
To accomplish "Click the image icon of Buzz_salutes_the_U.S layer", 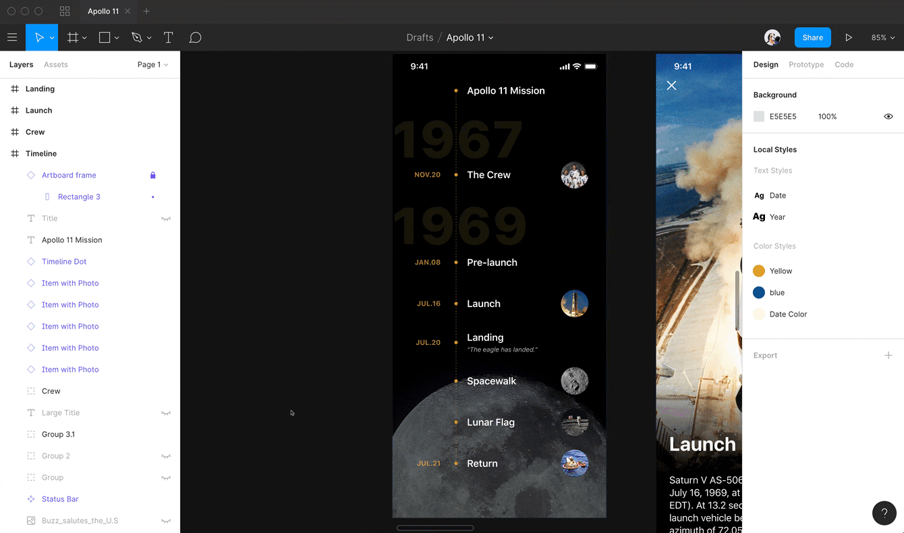I will click(x=31, y=521).
